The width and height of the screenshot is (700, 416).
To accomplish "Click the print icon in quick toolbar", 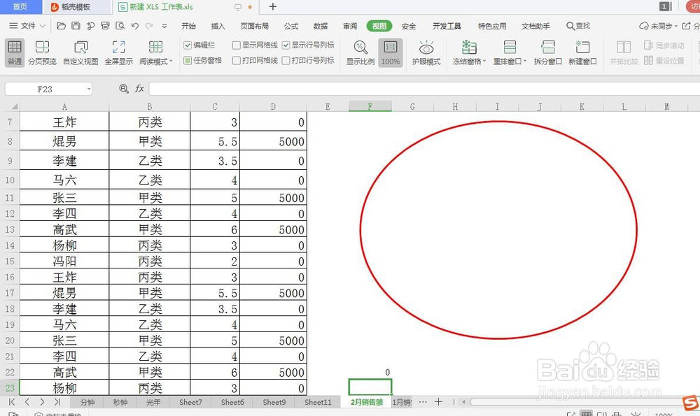I will coord(106,26).
